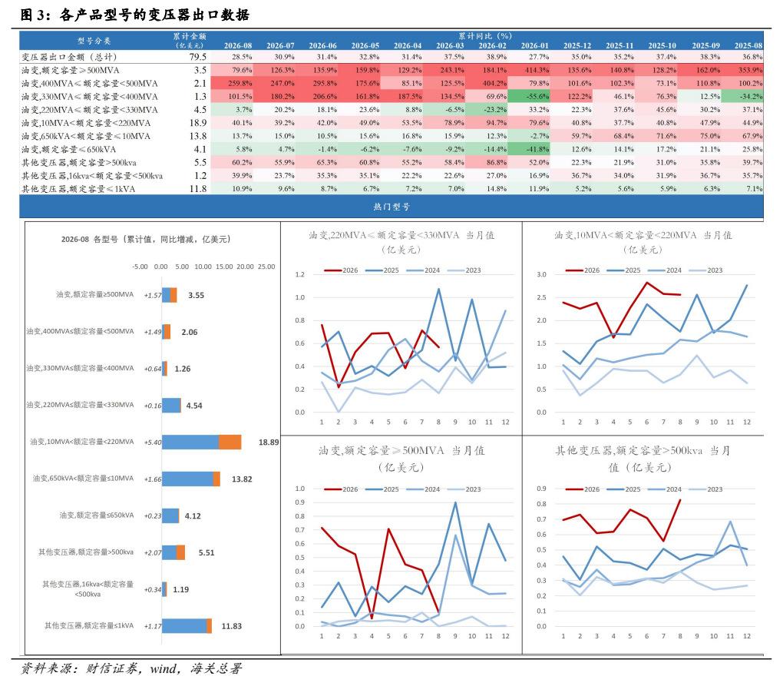Select the '2026-08' column header
Image resolution: width=783 pixels, height=686 pixels.
click(238, 45)
